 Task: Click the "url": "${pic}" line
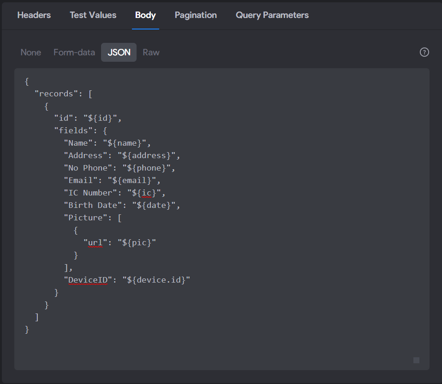pyautogui.click(x=119, y=242)
